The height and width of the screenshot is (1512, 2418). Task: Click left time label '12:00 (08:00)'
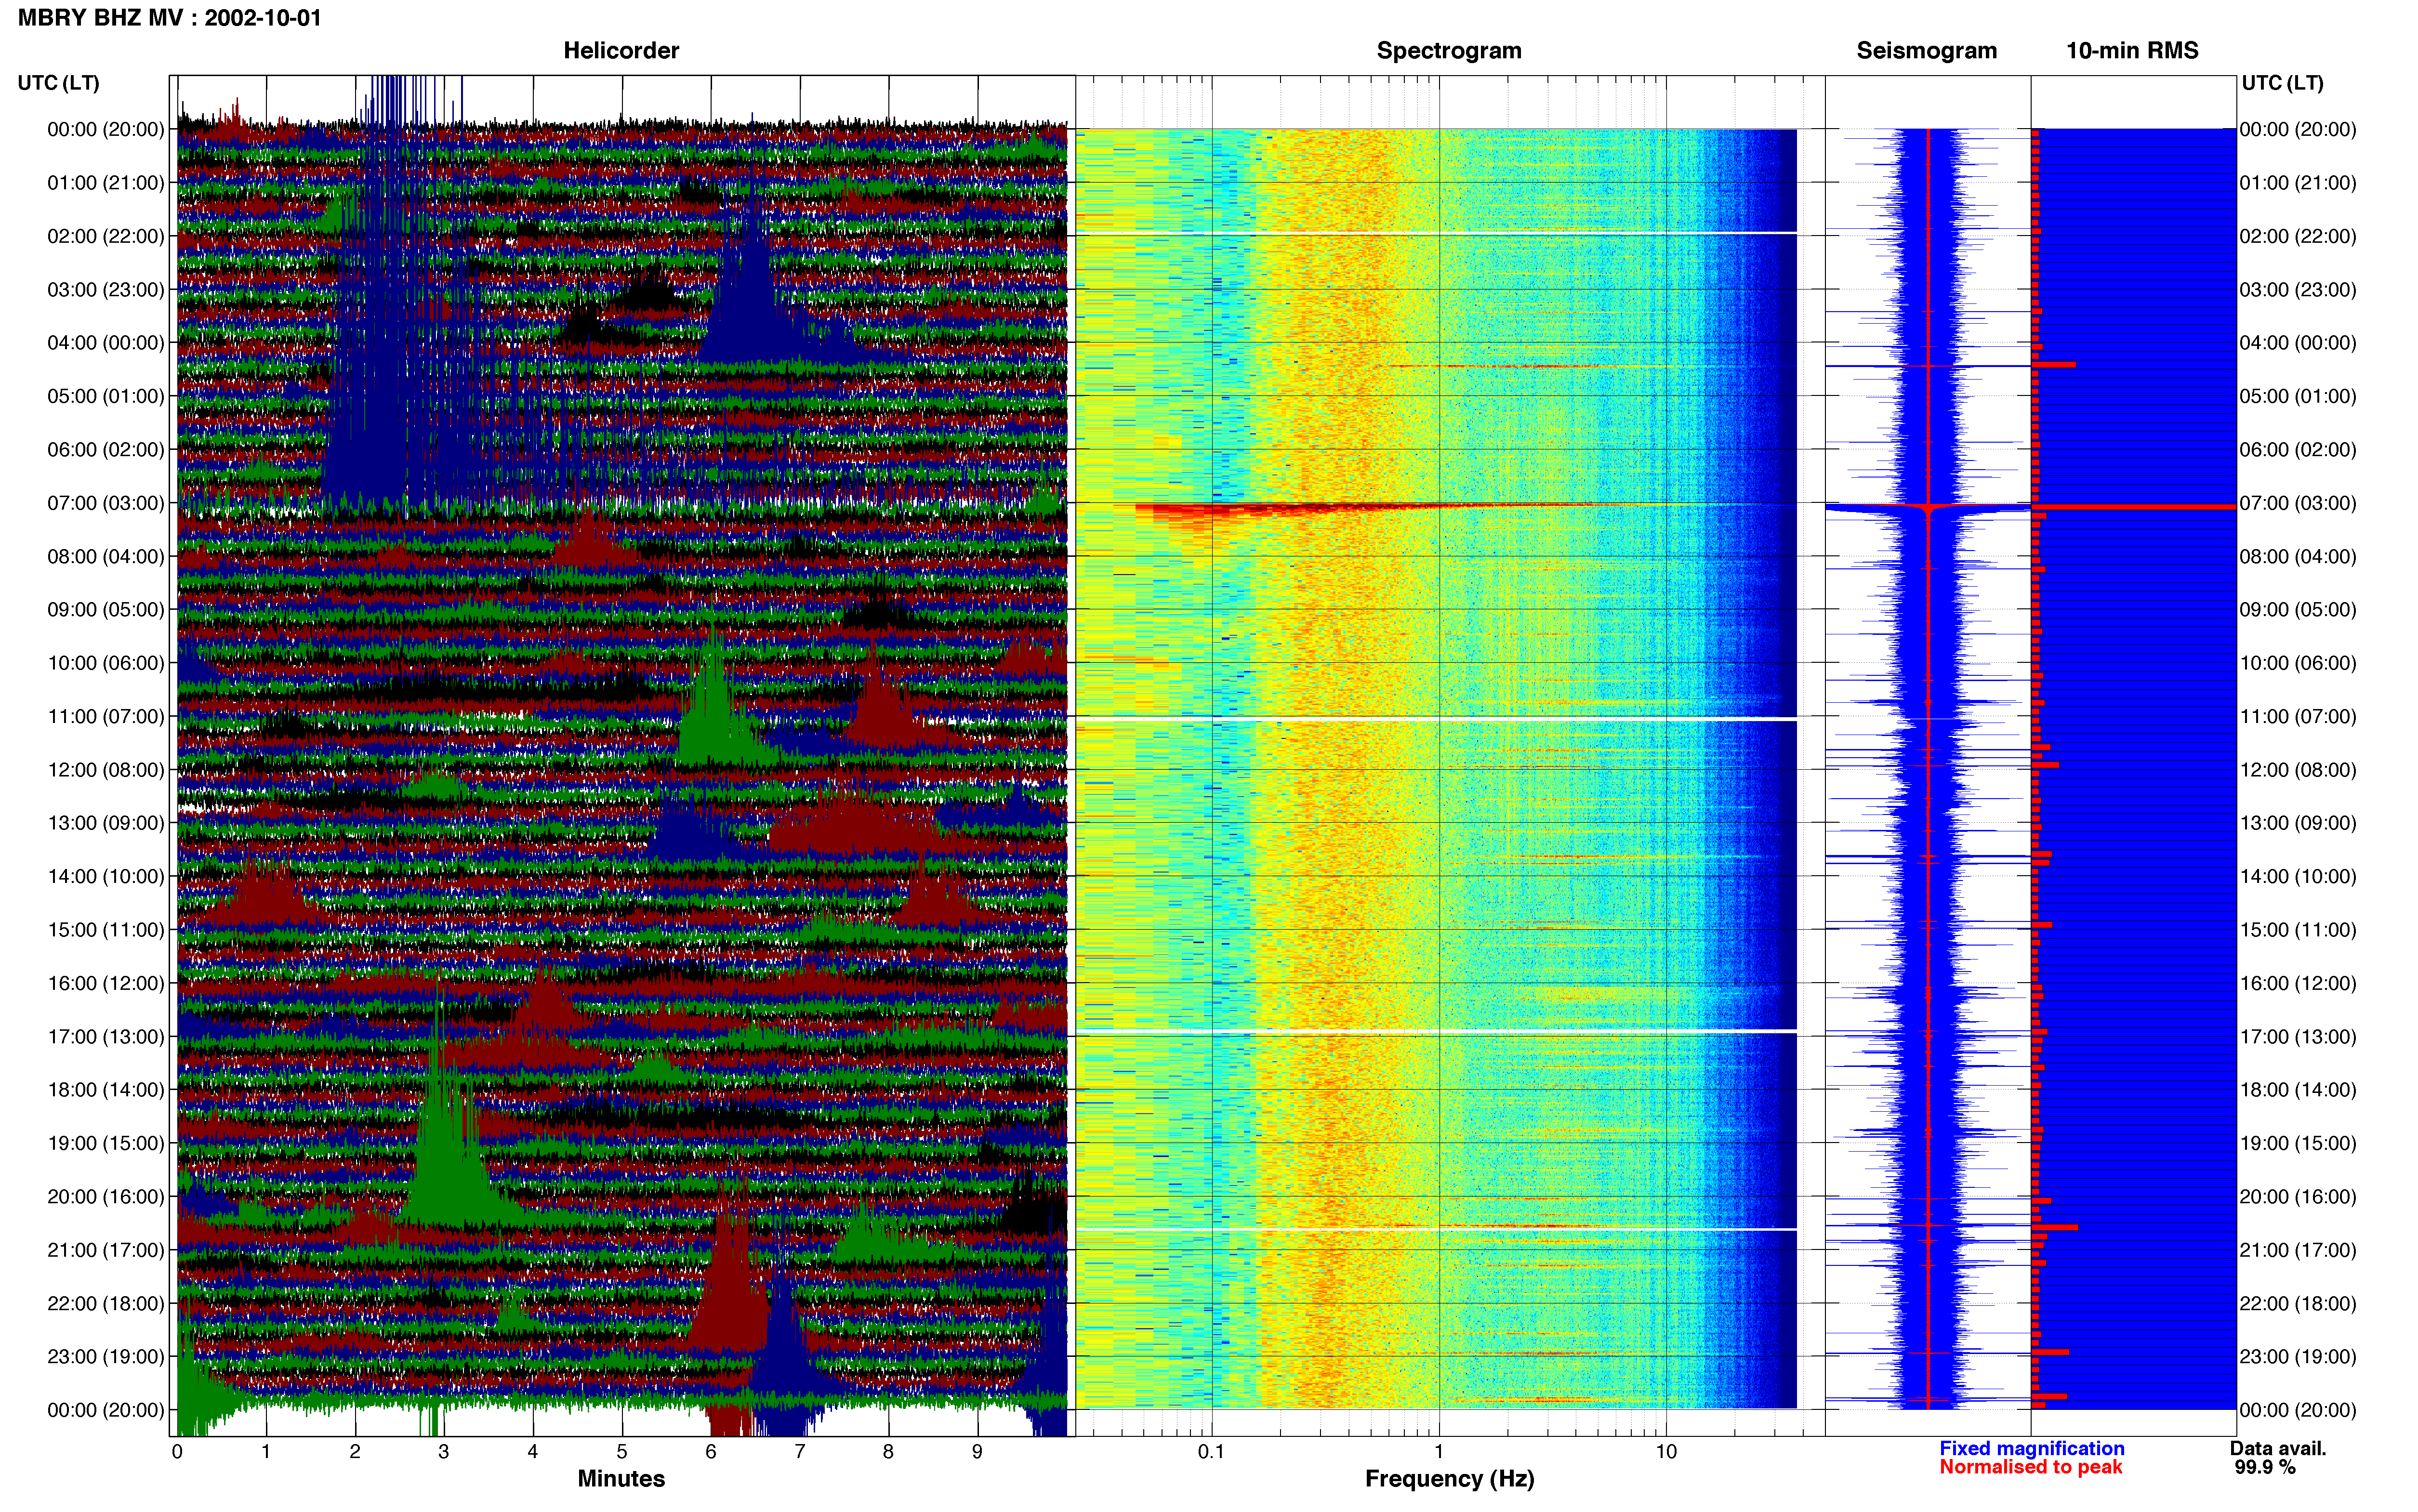(x=106, y=770)
